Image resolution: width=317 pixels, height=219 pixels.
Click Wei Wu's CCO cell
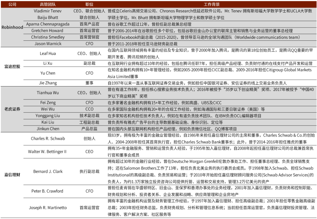coord(89,109)
